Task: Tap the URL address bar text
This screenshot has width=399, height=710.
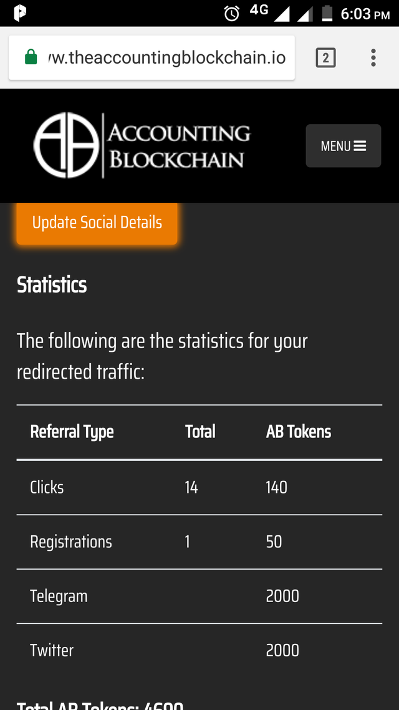Action: click(x=166, y=58)
